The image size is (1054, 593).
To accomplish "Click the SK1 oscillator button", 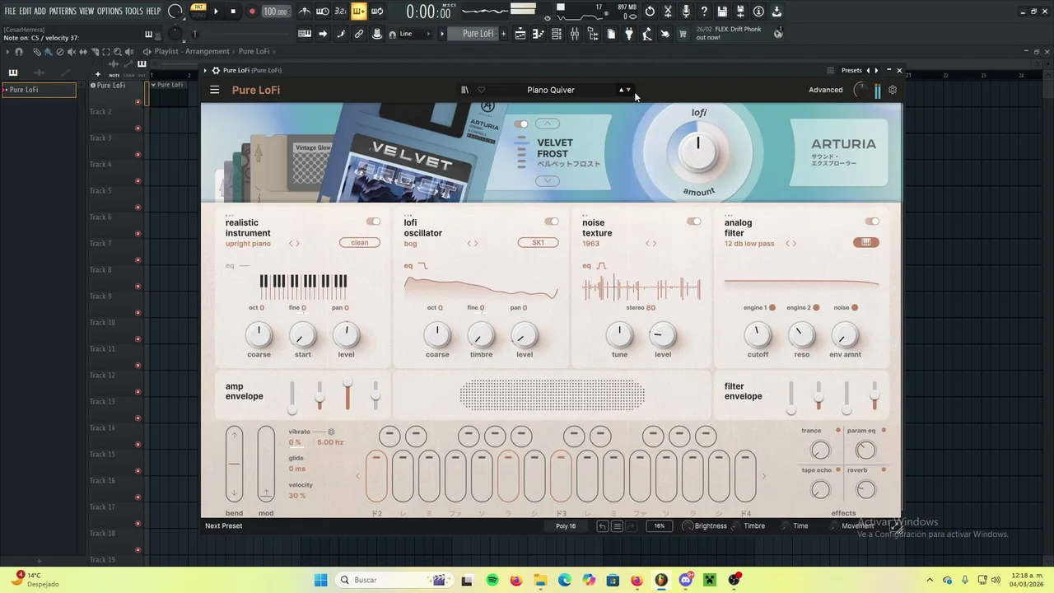I will tap(538, 243).
